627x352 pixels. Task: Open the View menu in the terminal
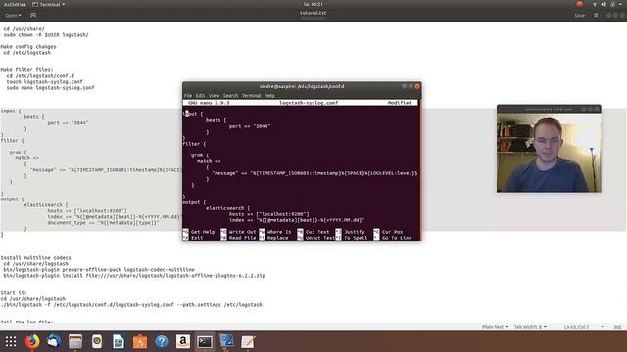[x=214, y=96]
